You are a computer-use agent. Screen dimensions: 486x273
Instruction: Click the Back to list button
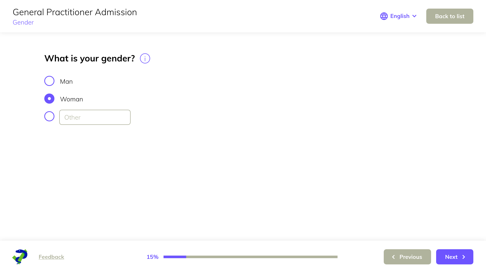point(450,16)
